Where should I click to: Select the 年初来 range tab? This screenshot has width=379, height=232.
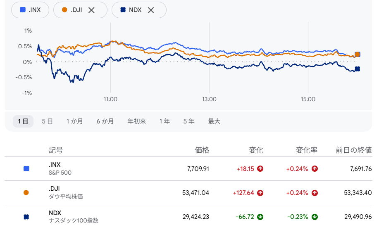[x=137, y=121]
